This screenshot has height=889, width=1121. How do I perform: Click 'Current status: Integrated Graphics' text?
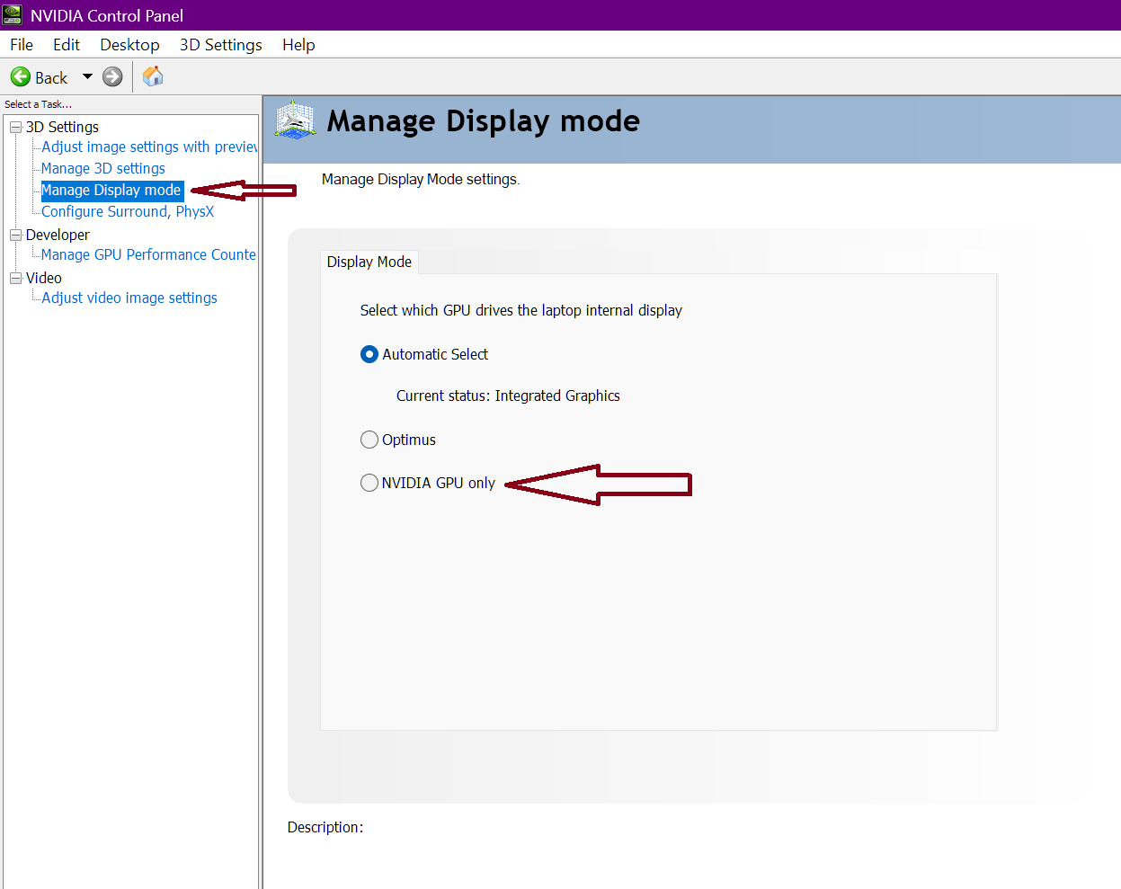pyautogui.click(x=508, y=396)
